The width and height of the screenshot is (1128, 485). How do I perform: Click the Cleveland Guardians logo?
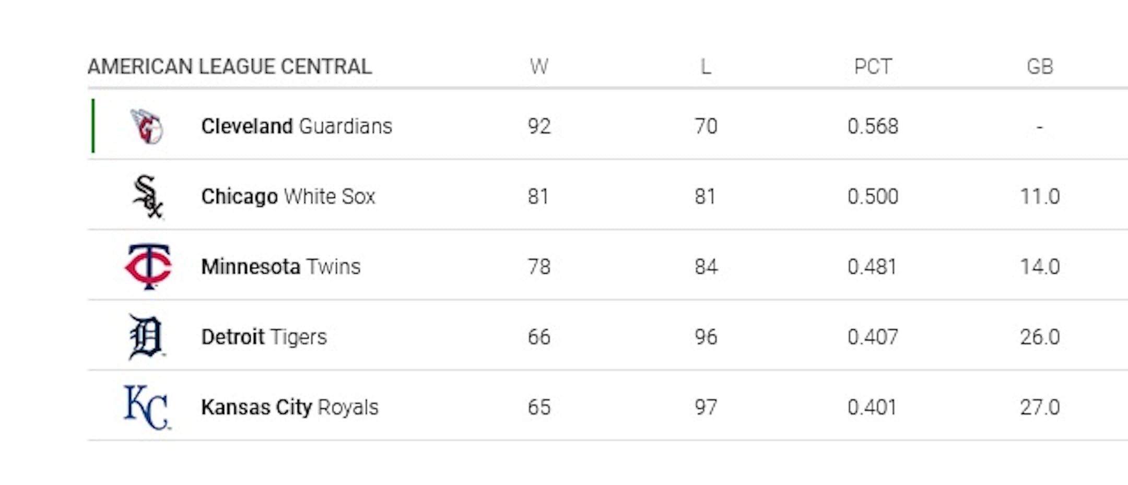[x=147, y=126]
